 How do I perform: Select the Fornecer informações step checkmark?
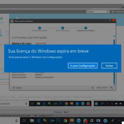click(x=40, y=28)
